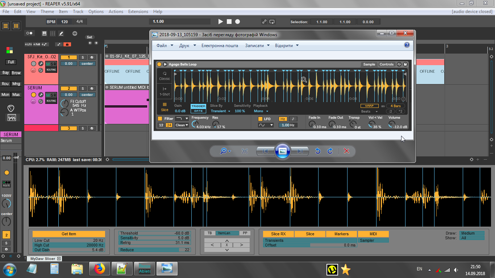Click the red lock icon above tracks

pyautogui.click(x=67, y=44)
